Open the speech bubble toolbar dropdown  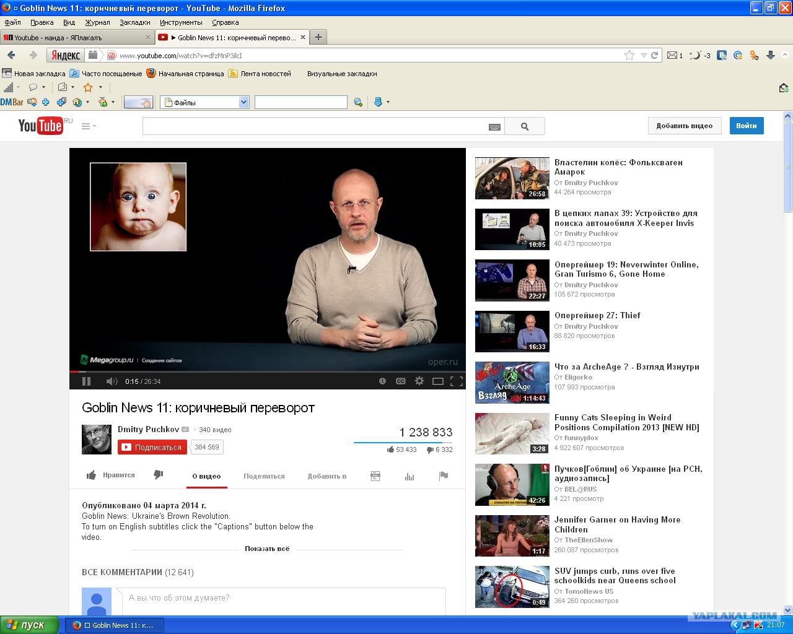(43, 87)
